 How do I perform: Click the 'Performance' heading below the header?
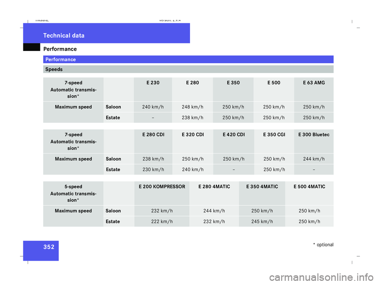coord(60,49)
